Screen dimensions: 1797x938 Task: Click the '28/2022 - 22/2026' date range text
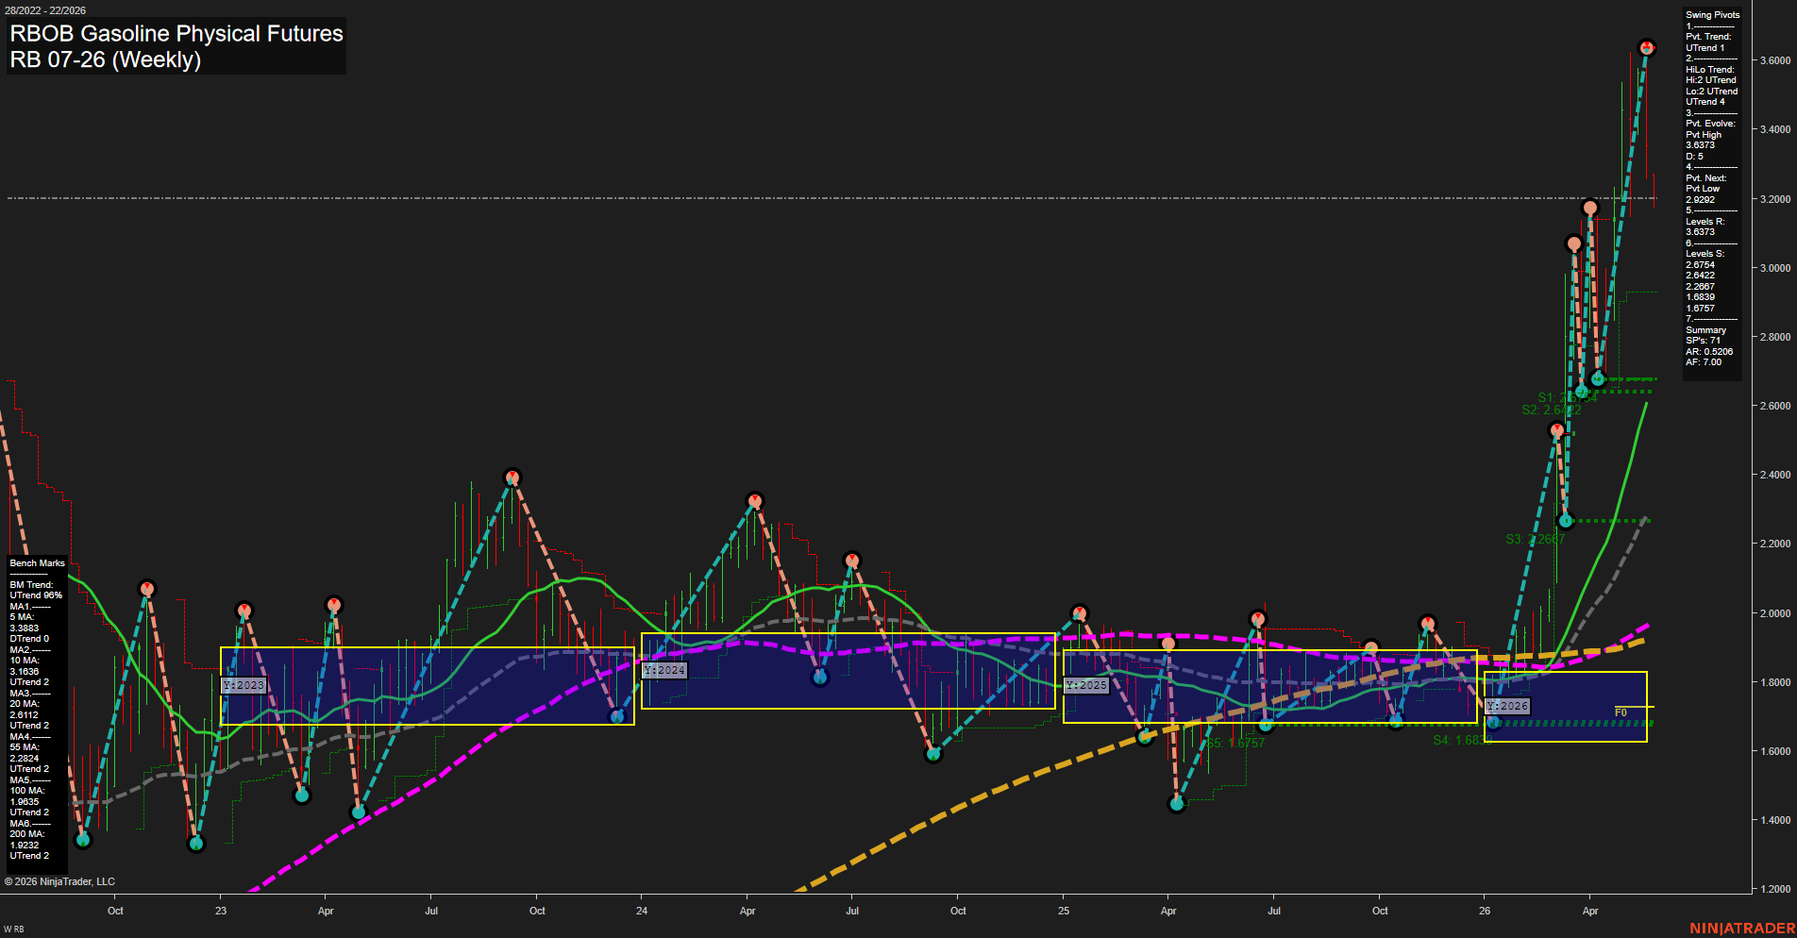44,10
